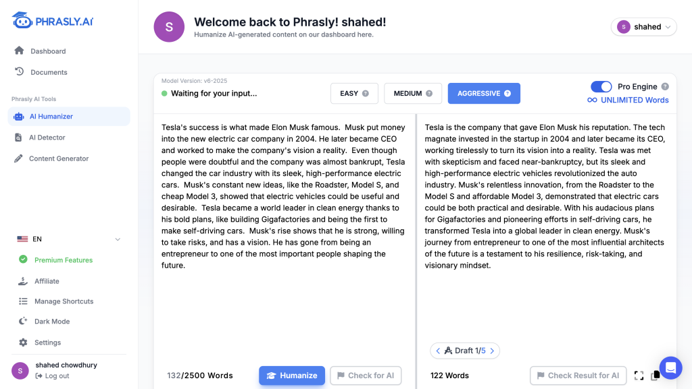Image resolution: width=692 pixels, height=389 pixels.
Task: Open Documents in the sidebar
Action: [49, 72]
